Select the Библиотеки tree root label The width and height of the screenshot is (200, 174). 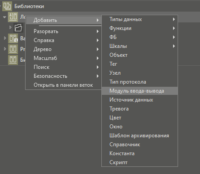pos(29,6)
